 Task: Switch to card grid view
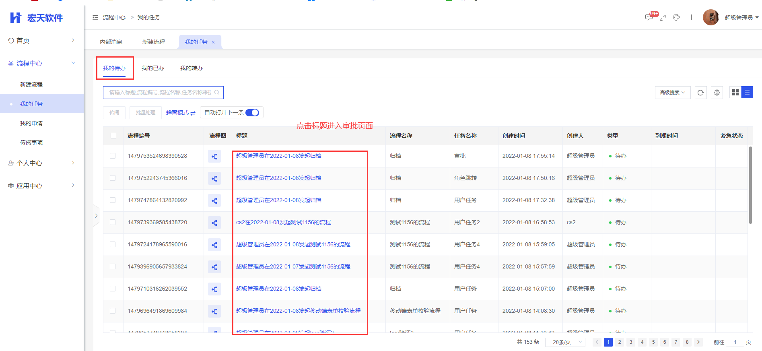(x=735, y=92)
